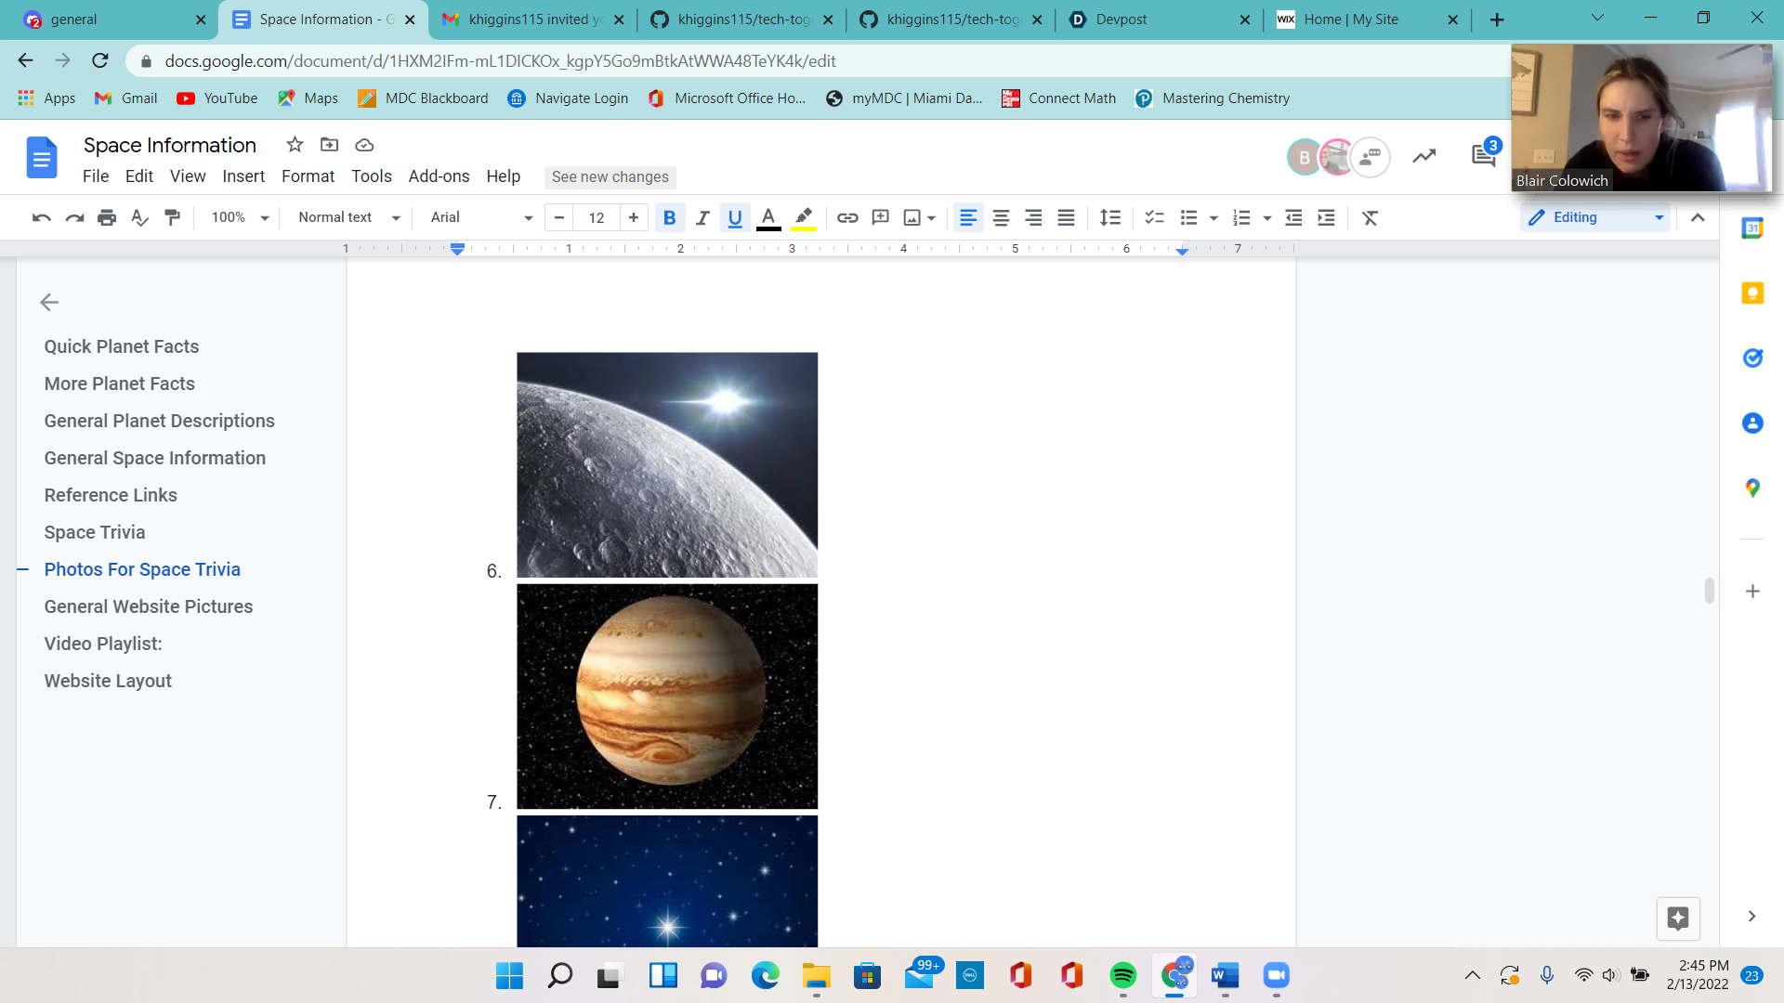Open the zoom 100% dropdown
1784x1003 pixels.
tap(239, 217)
